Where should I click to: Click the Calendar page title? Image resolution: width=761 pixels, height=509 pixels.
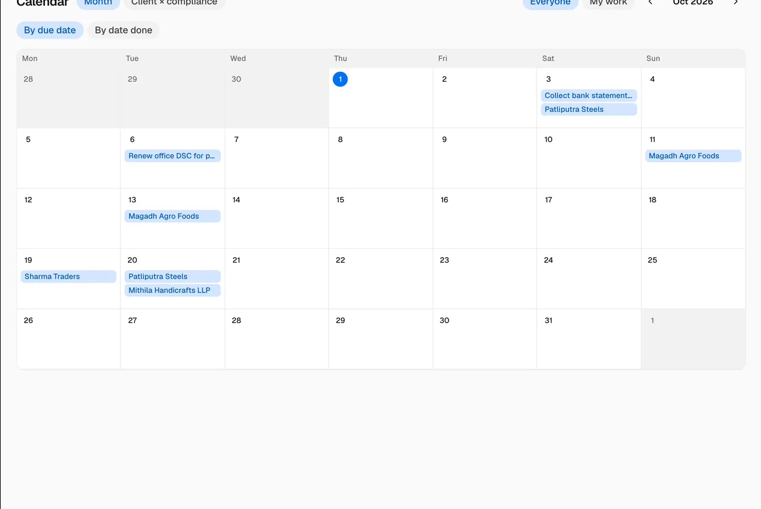click(42, 3)
